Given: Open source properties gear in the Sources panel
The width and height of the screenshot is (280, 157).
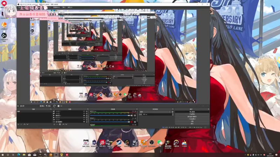Looking at the screenshot, I should [x=60, y=124].
